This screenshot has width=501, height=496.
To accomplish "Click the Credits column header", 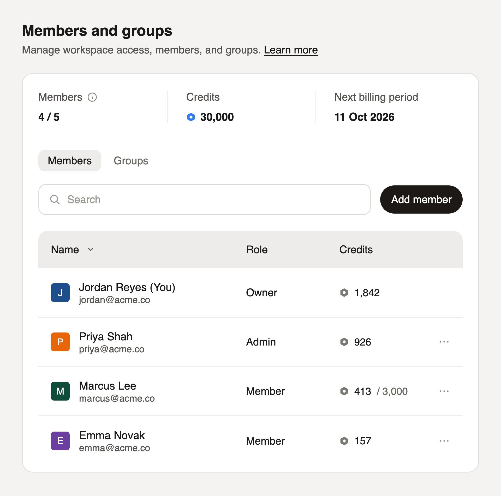I will (x=356, y=250).
